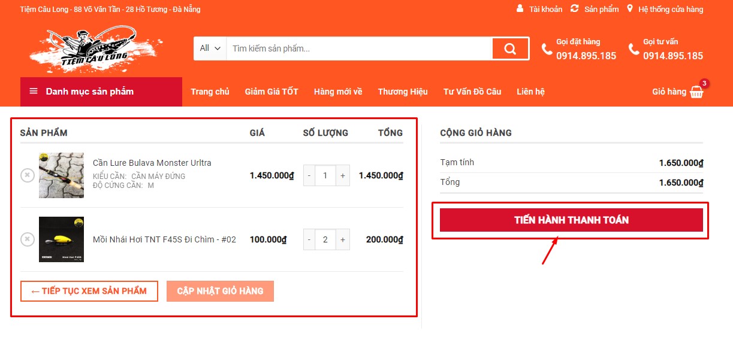733x337 pixels.
Task: Click the magnifier search button
Action: click(510, 48)
